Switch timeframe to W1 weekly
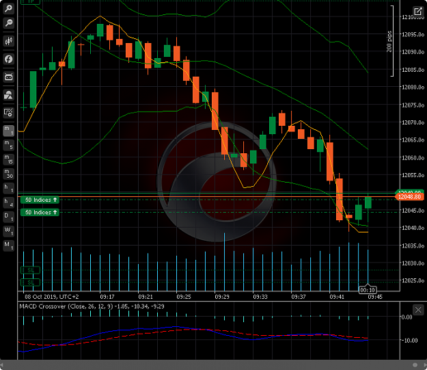 click(x=8, y=231)
